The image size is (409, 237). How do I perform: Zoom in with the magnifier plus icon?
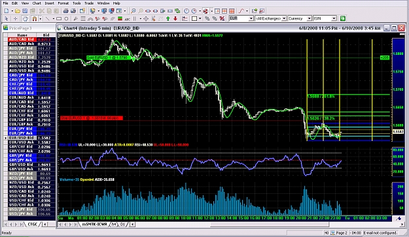[133, 11]
